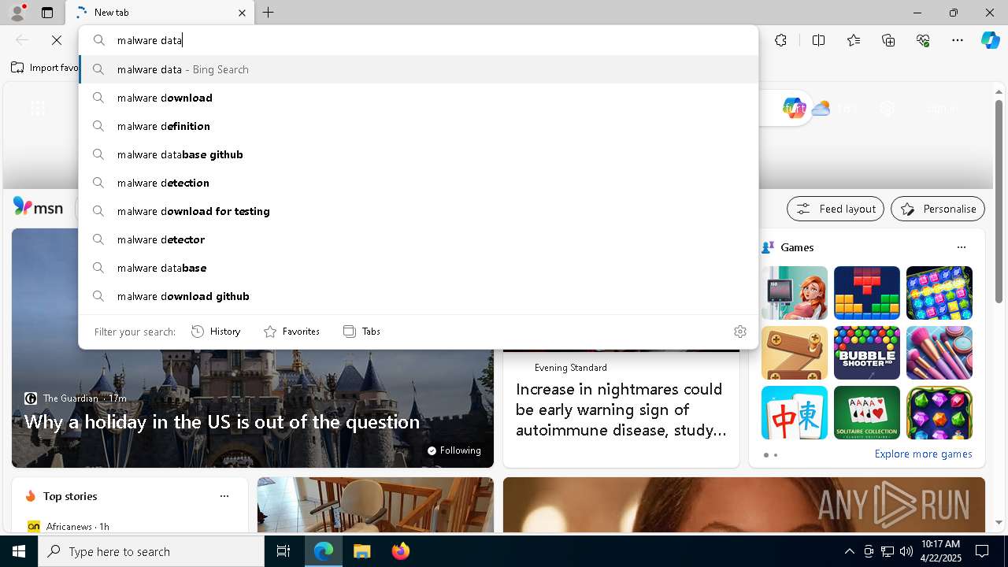The image size is (1008, 567).
Task: Open the tab actions menu icon
Action: click(47, 13)
